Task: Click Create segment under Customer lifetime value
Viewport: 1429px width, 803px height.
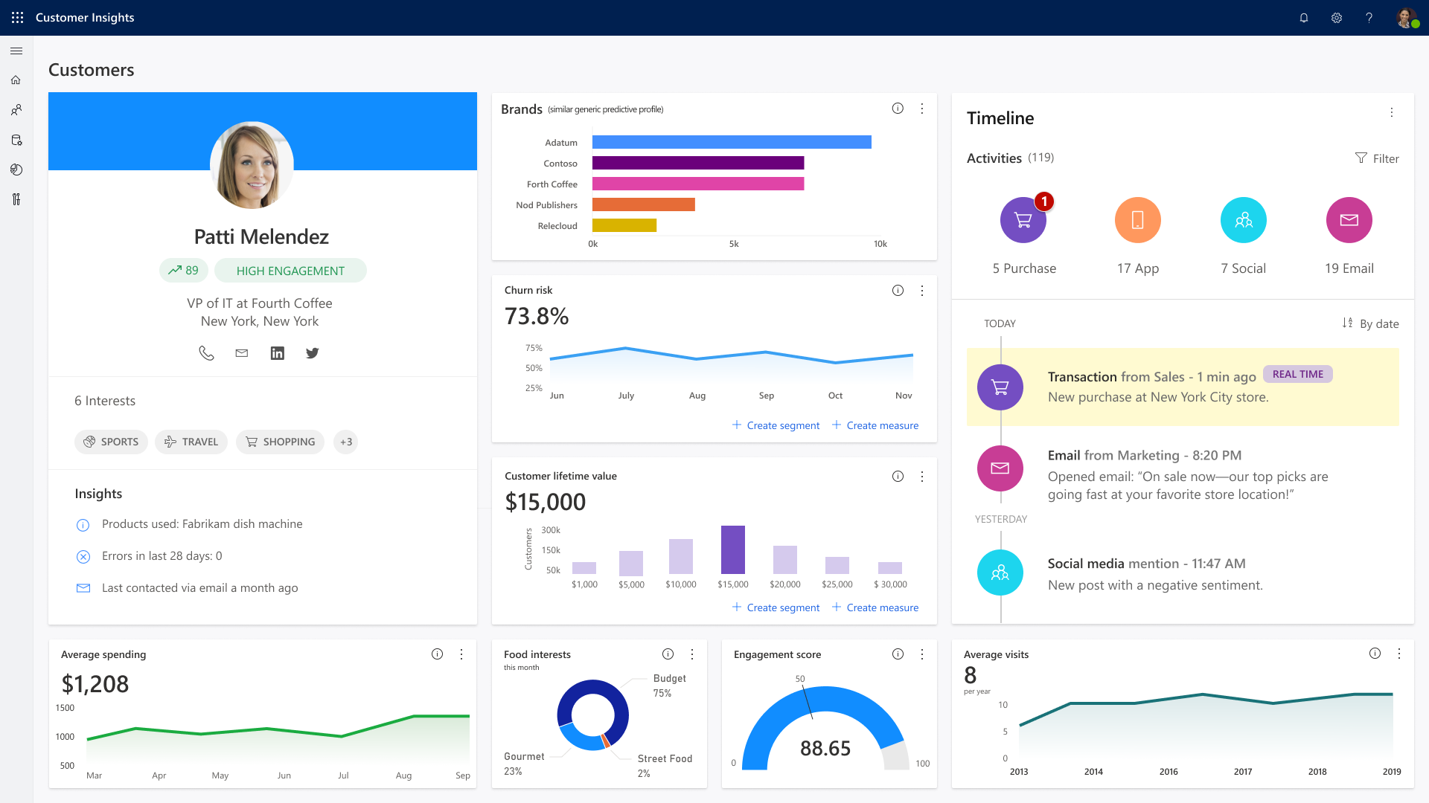Action: [x=776, y=607]
